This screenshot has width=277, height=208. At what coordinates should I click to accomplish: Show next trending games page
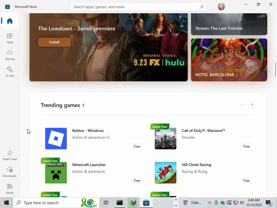tap(252, 105)
